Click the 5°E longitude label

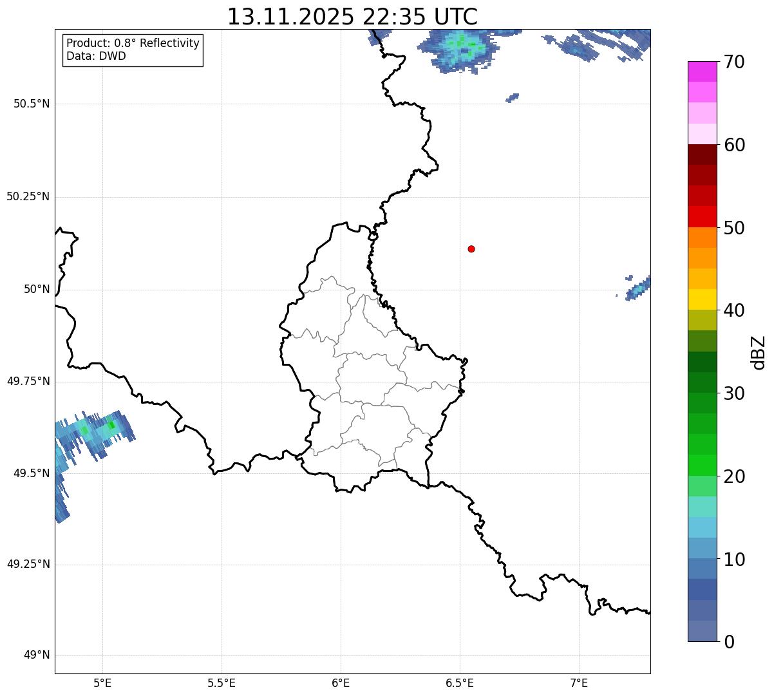click(102, 683)
